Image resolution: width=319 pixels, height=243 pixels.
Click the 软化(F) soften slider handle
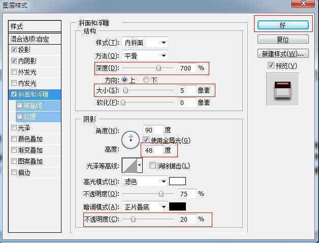pos(123,102)
